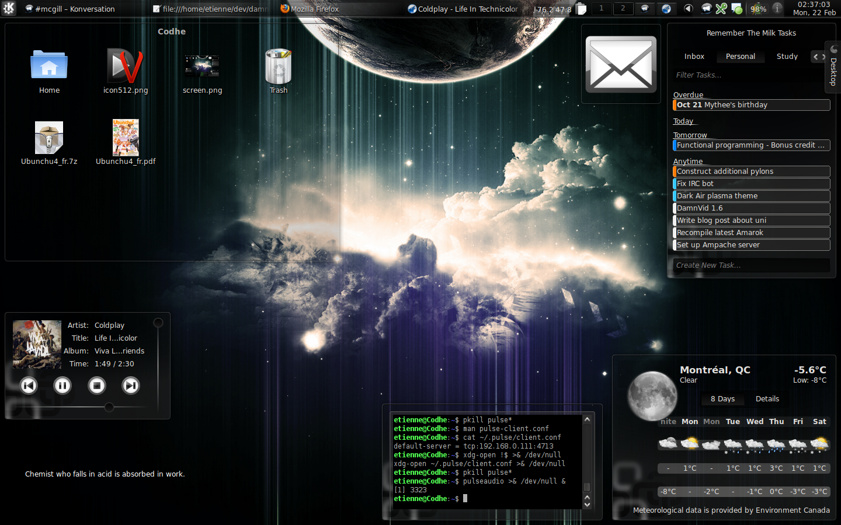The image size is (841, 525).
Task: Switch to the Inbox task list tab
Action: click(694, 56)
